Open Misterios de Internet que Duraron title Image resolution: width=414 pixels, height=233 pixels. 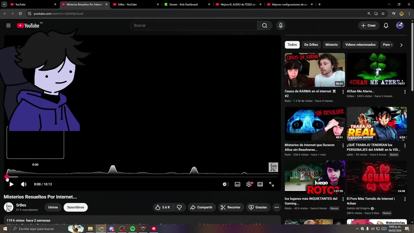coord(310,147)
